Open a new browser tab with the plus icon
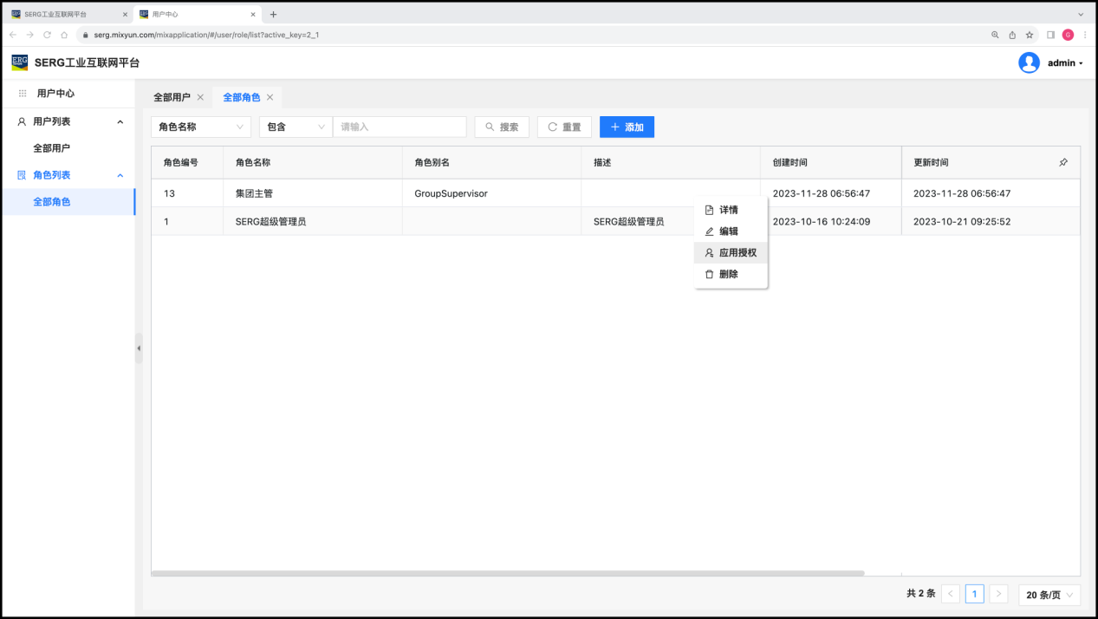 (x=273, y=14)
